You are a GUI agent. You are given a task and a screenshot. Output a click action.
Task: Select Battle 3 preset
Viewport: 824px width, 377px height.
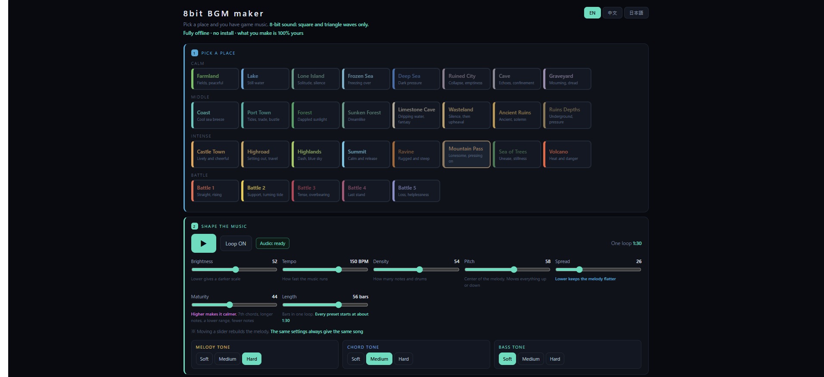click(315, 191)
